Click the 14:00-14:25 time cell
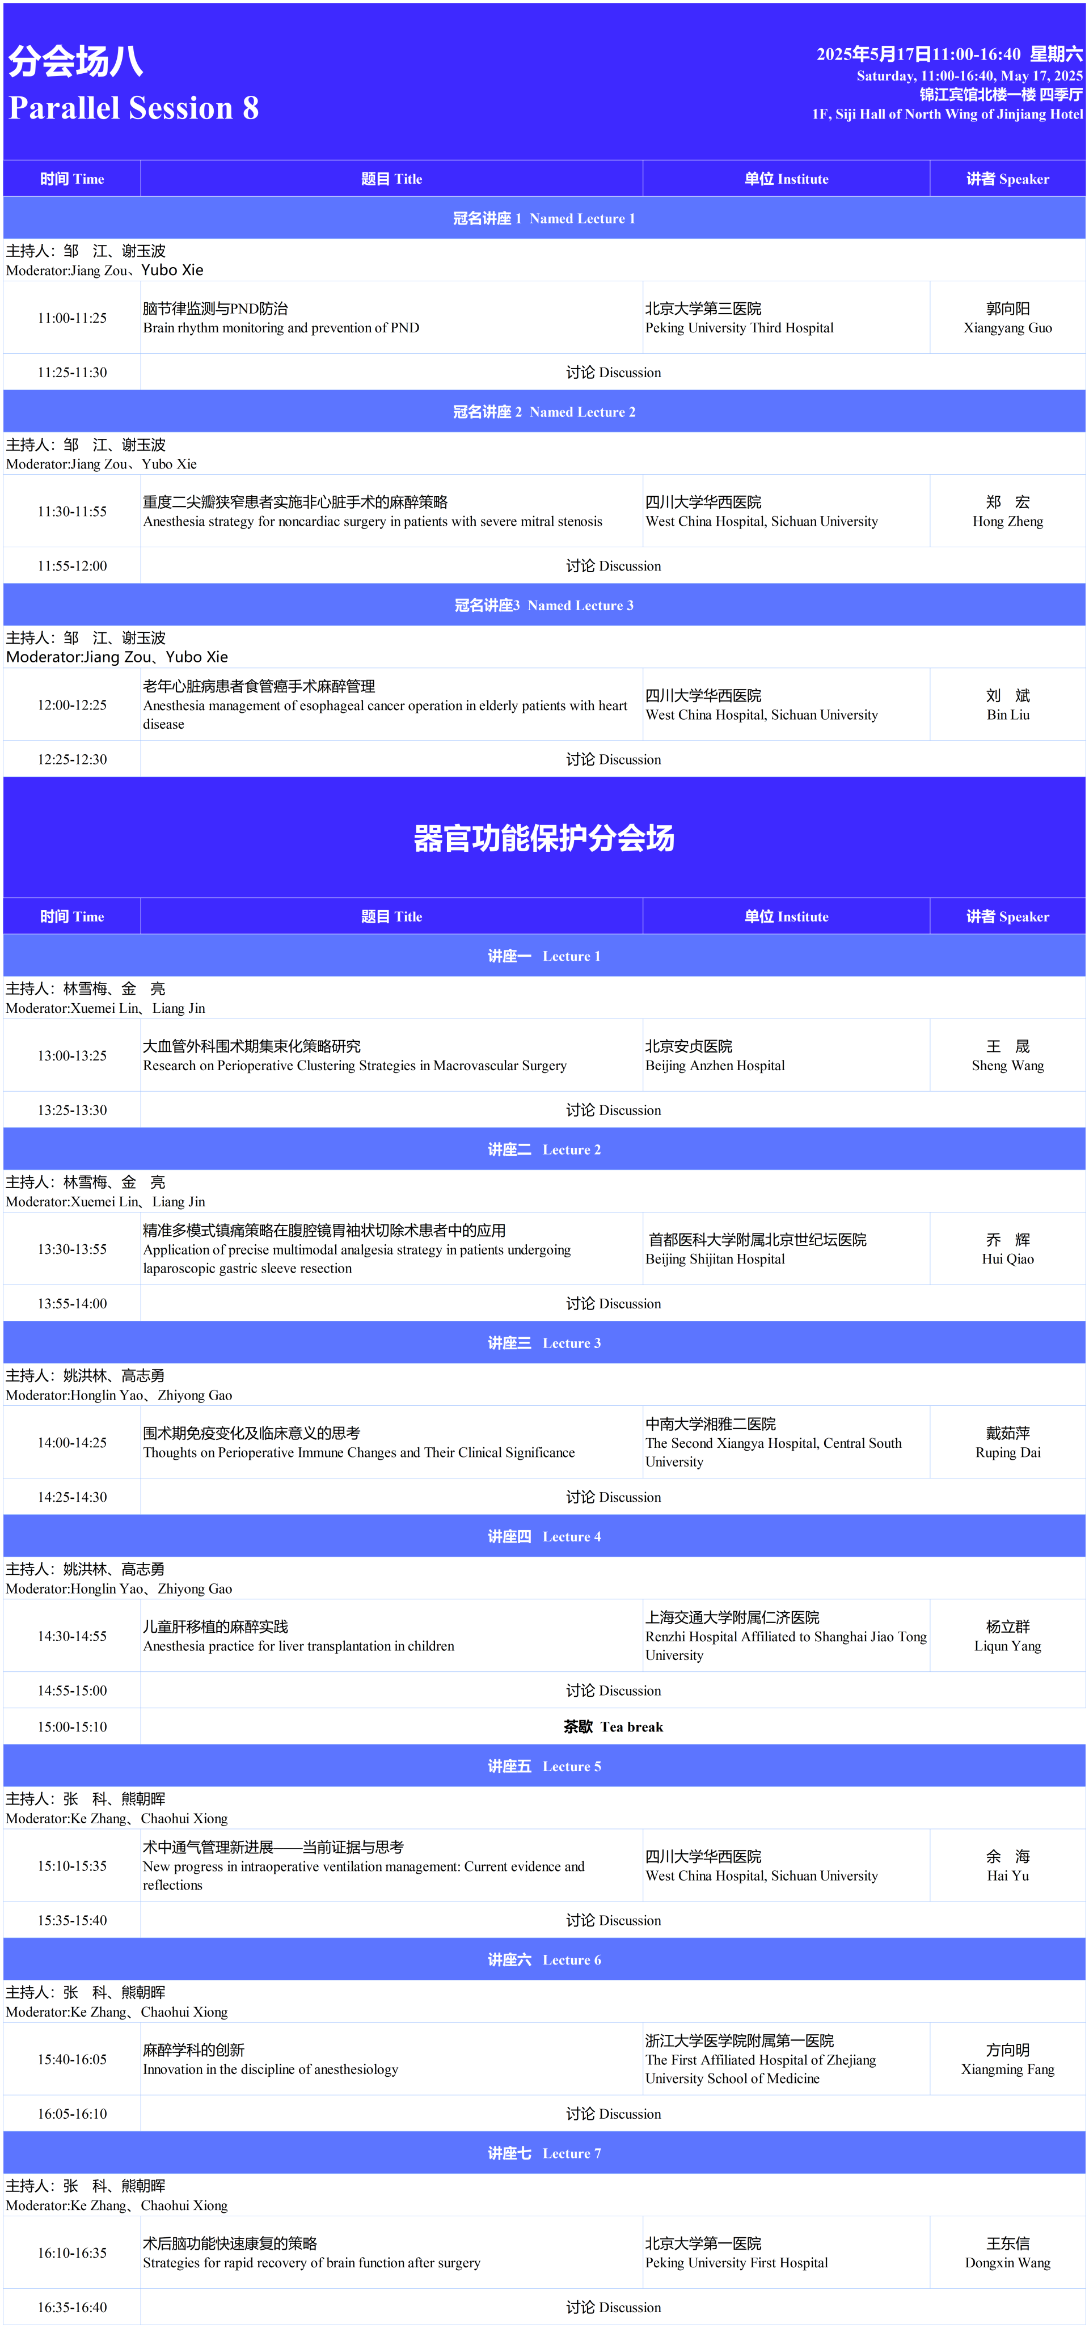This screenshot has height=2328, width=1089. tap(72, 1442)
